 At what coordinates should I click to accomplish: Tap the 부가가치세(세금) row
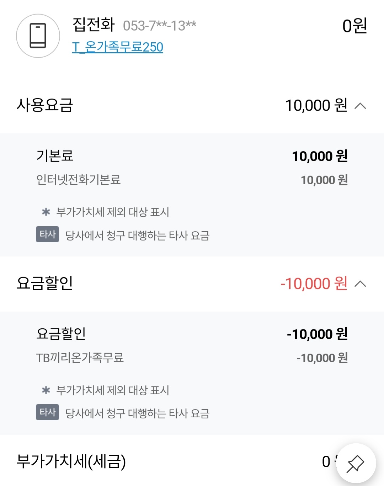(x=192, y=461)
